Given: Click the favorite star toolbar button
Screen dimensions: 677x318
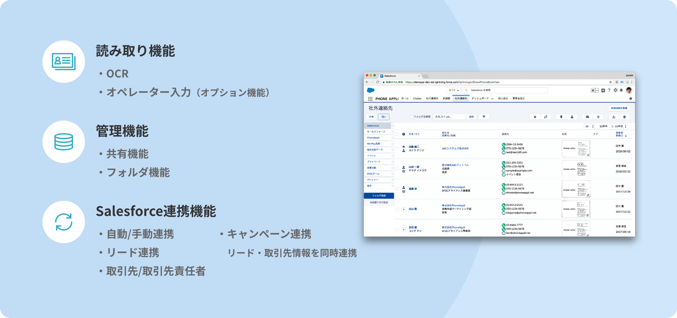Looking at the screenshot, I should click(535, 117).
